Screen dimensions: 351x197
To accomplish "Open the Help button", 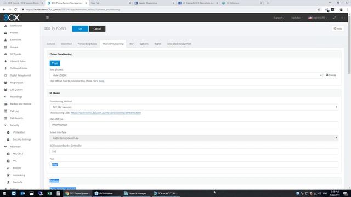I will (x=338, y=28).
